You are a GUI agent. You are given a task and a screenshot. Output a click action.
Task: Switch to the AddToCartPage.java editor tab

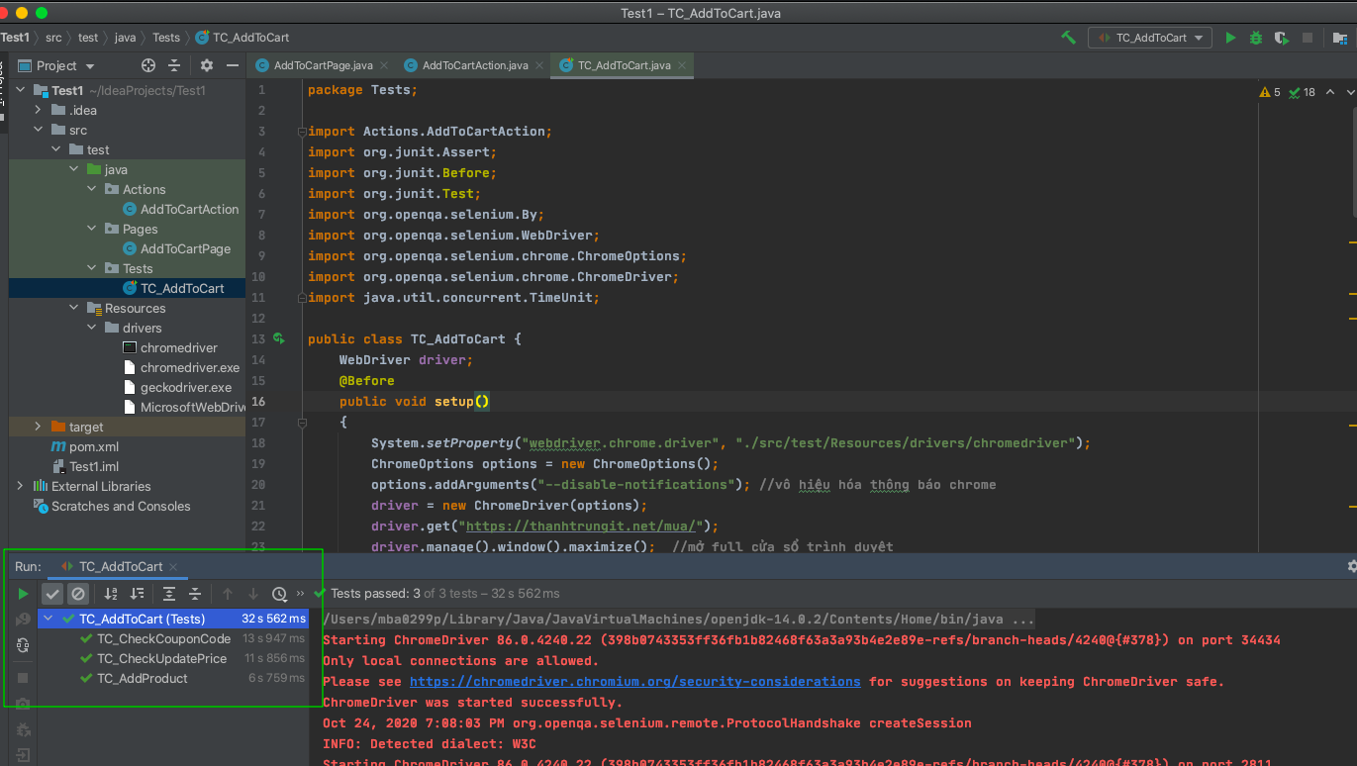324,65
